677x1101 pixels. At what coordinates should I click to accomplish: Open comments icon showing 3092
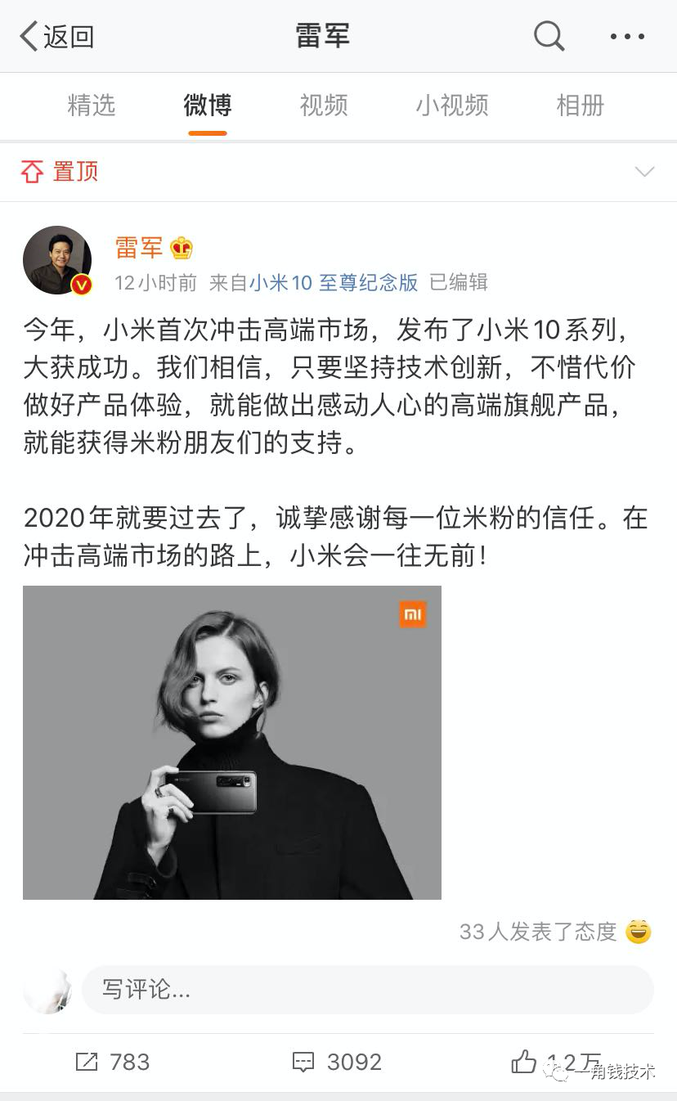(x=303, y=1062)
